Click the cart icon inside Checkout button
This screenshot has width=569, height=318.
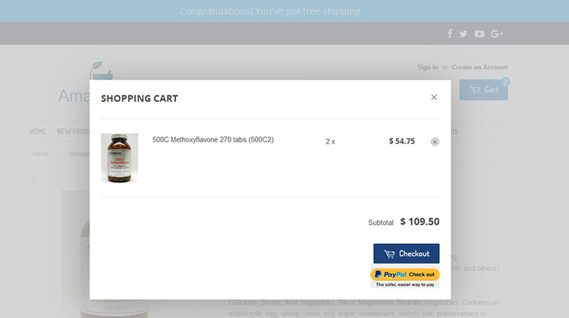[389, 254]
